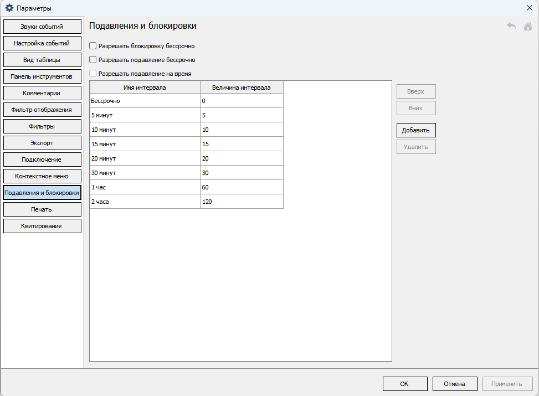Go to the 'Фильтр отображения' section
The width and height of the screenshot is (539, 396).
click(x=42, y=110)
